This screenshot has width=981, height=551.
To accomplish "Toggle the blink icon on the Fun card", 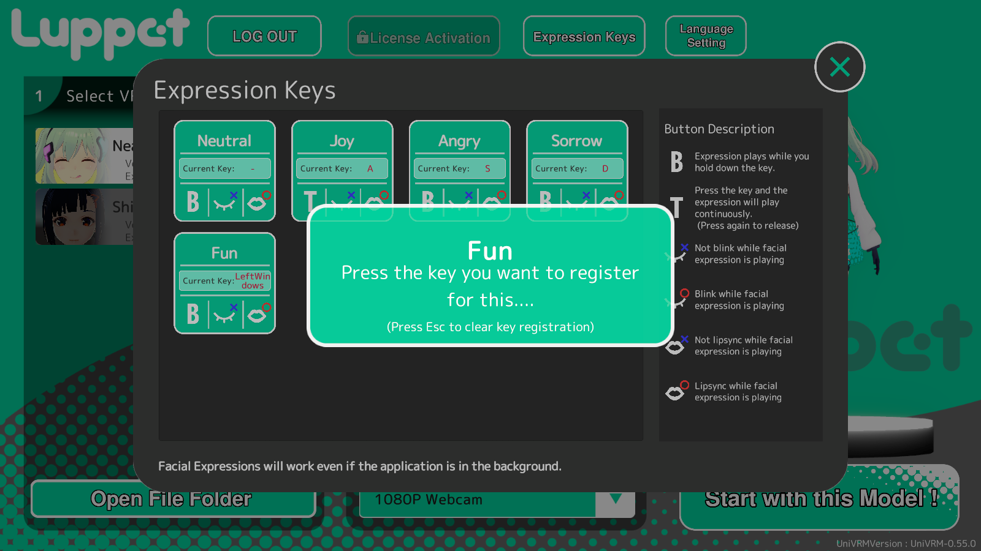I will coord(225,314).
